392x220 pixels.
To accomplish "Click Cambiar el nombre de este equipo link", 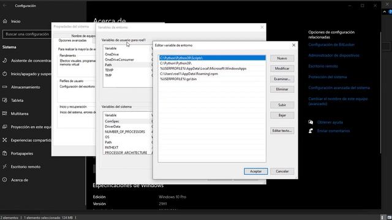I will tap(337, 101).
